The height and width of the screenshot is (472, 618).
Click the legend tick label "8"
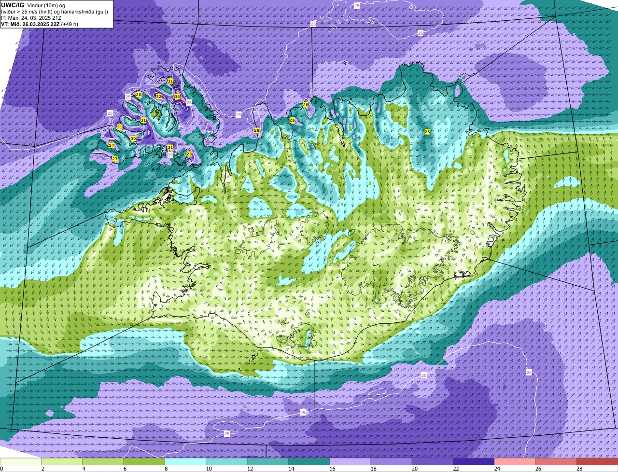coord(166,469)
